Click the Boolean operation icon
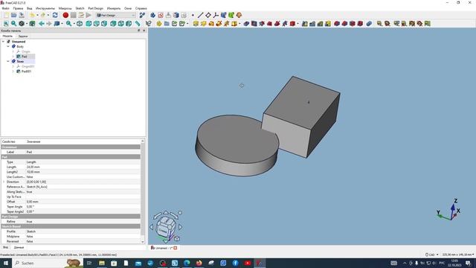 point(369,23)
